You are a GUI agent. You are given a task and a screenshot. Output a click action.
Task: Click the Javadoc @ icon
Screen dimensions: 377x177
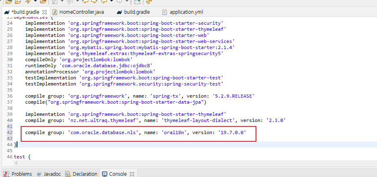pos(39,174)
